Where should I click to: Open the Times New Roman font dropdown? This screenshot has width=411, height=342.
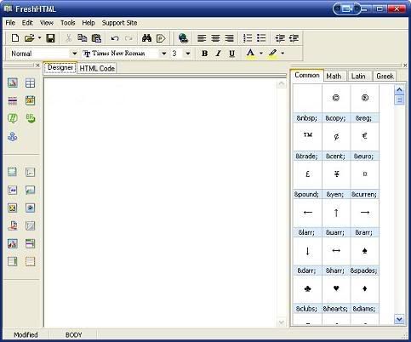164,54
